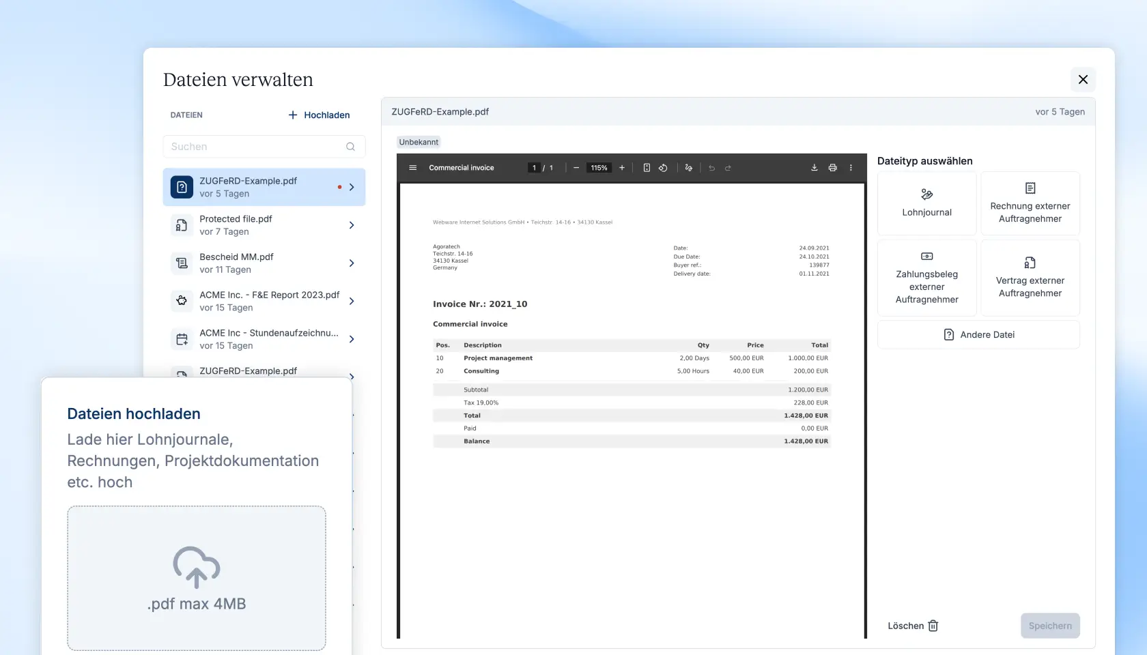Select the draw annotation tool

688,168
